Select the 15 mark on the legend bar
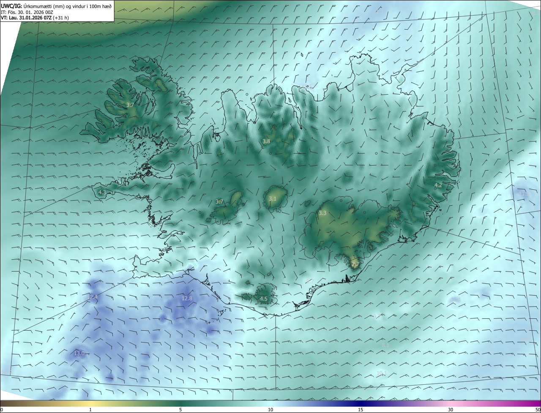The image size is (541, 413). point(361,409)
